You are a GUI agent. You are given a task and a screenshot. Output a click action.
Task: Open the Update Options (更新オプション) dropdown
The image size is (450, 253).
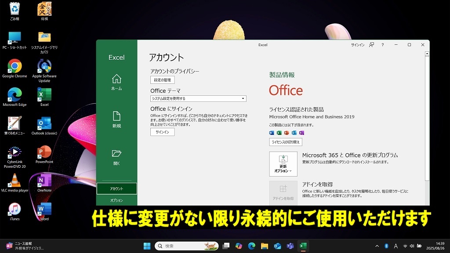point(283,164)
